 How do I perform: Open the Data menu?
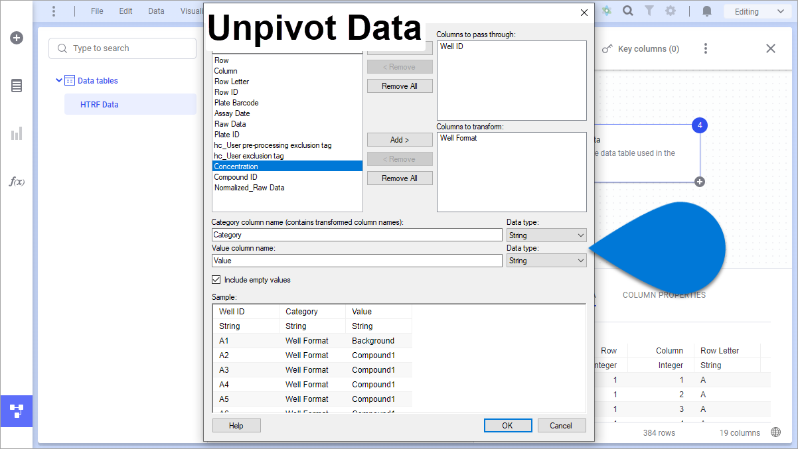pos(156,11)
